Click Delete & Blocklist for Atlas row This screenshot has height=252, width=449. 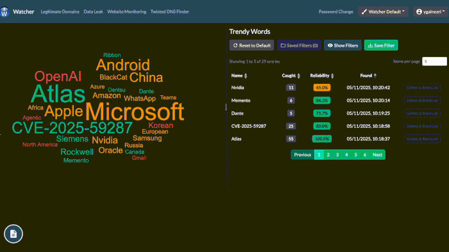click(422, 139)
